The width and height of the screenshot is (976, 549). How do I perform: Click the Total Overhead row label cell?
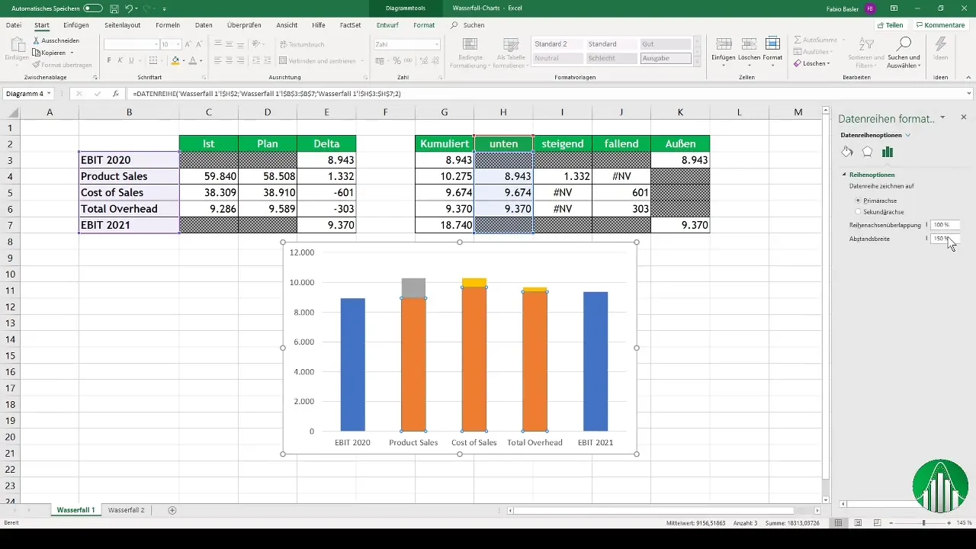[129, 209]
